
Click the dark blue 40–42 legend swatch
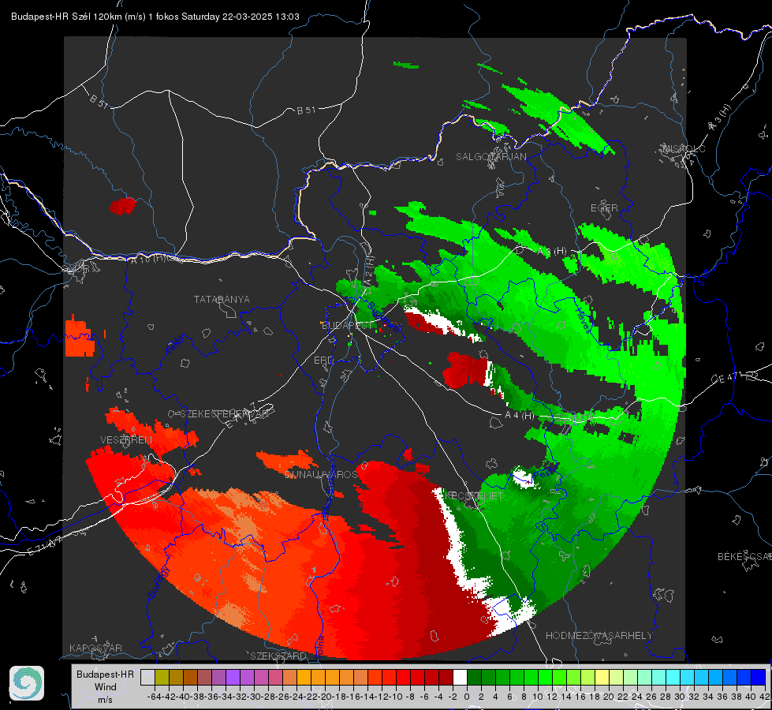759,678
